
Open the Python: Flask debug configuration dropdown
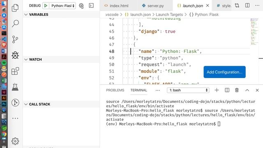(63, 6)
